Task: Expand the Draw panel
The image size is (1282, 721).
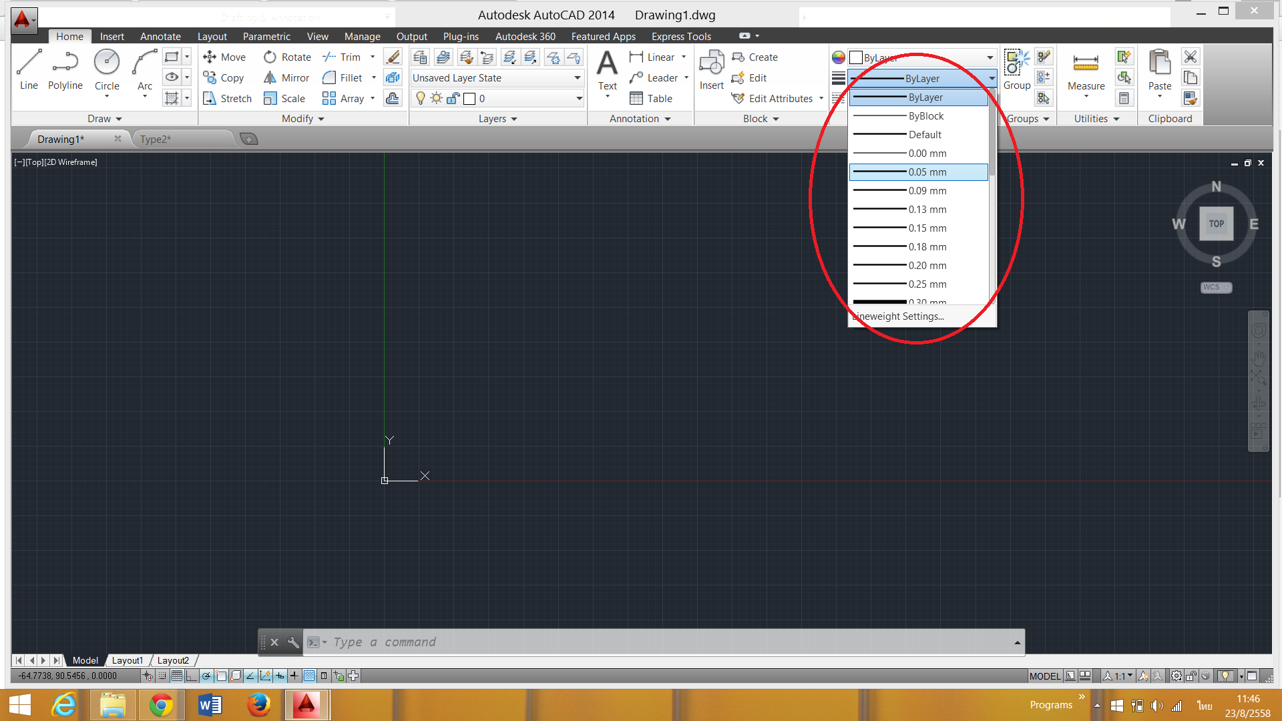Action: 105,119
